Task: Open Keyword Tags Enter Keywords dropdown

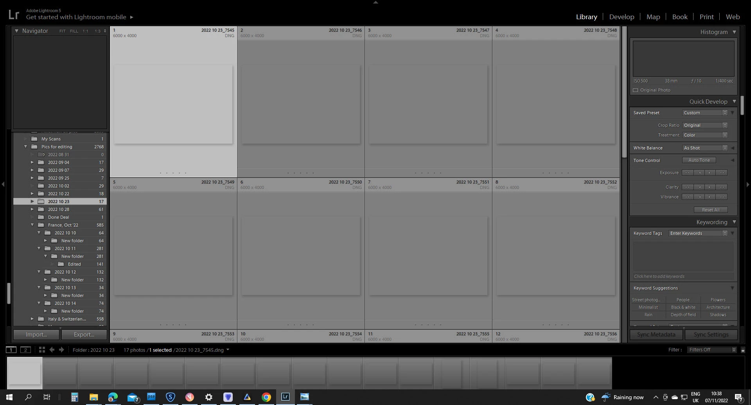Action: click(698, 233)
